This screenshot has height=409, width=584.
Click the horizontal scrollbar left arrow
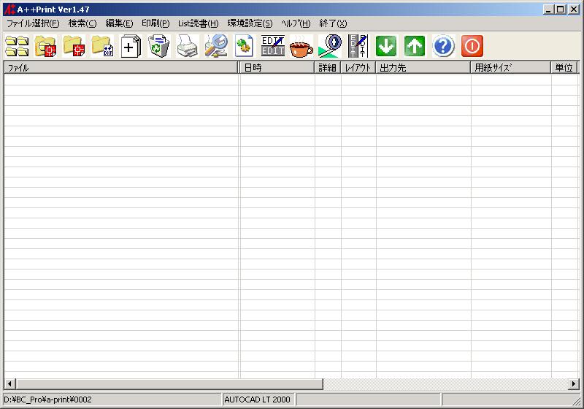(x=9, y=383)
